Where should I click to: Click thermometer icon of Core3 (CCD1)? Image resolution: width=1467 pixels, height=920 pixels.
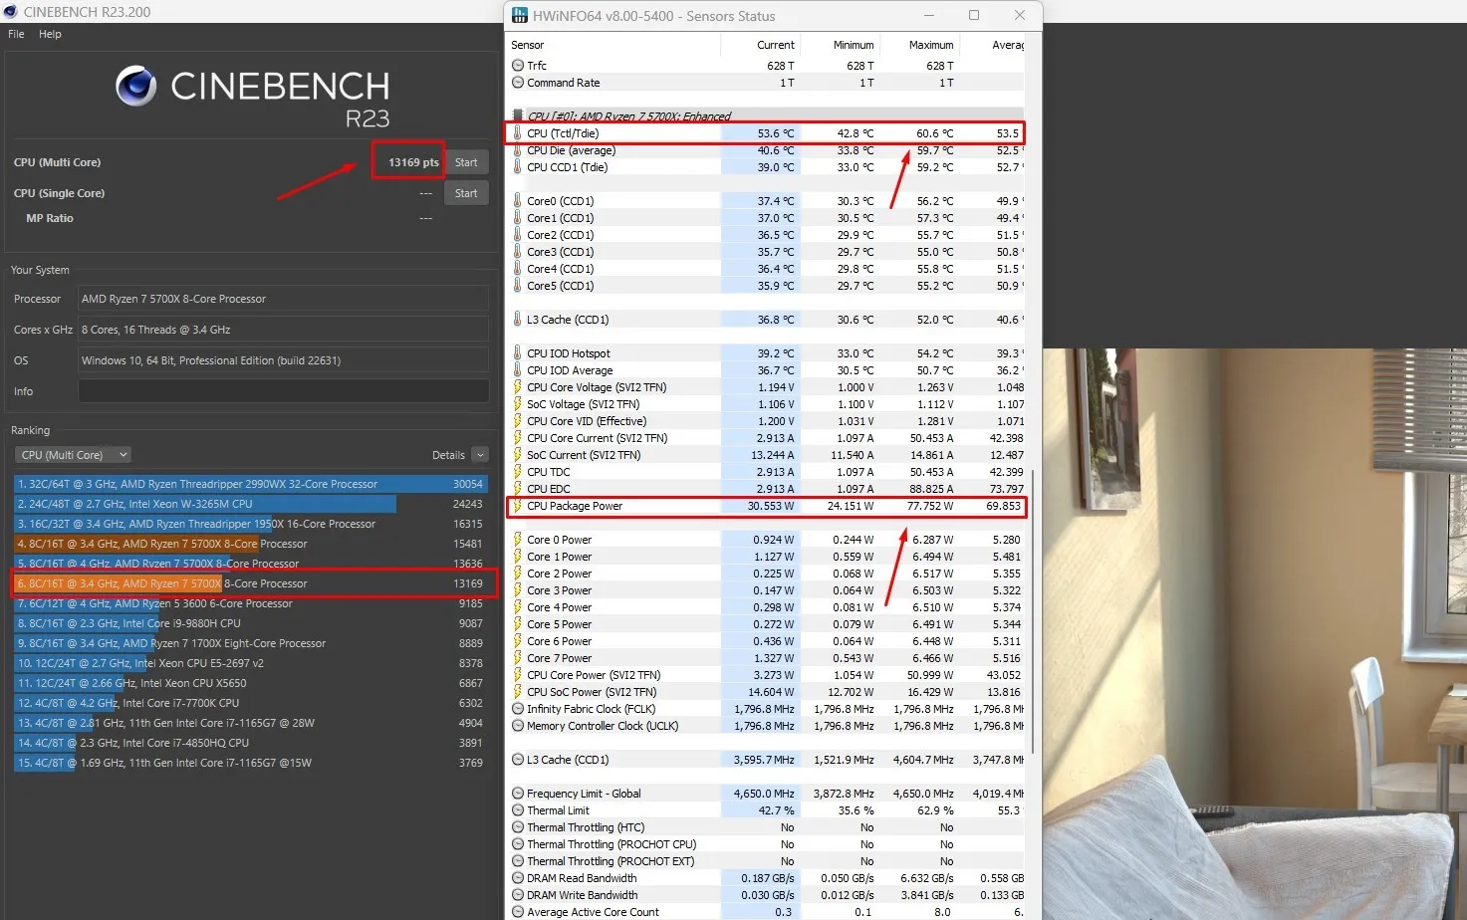518,252
